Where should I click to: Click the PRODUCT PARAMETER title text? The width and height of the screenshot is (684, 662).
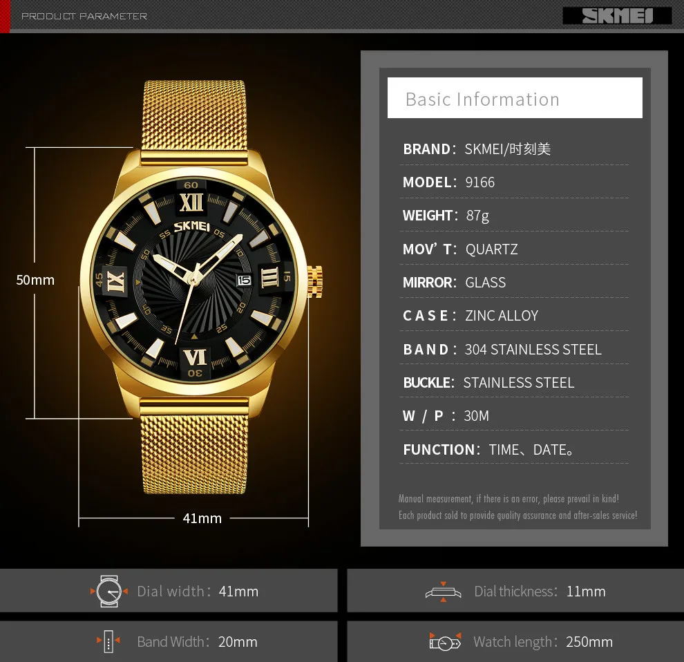(84, 16)
